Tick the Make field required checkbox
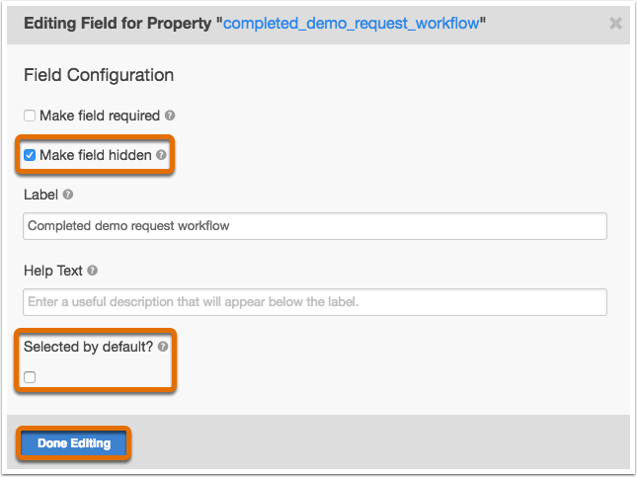 coord(30,116)
